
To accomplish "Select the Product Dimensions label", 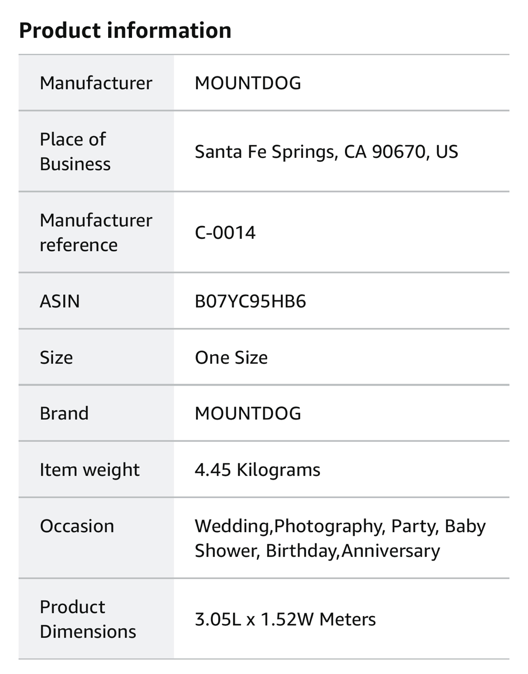I will tap(88, 619).
